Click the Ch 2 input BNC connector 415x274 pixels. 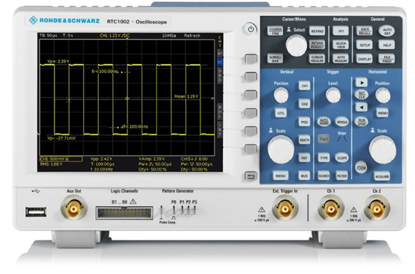tap(377, 208)
